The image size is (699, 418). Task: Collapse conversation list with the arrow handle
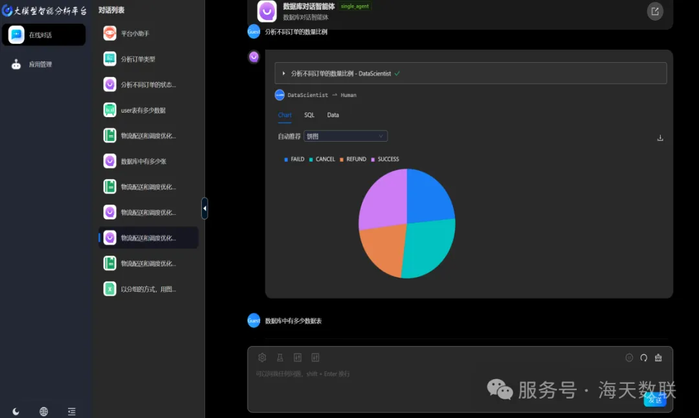click(205, 208)
